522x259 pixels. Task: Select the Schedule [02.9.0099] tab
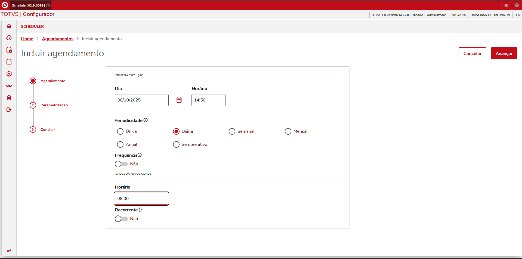[28, 5]
